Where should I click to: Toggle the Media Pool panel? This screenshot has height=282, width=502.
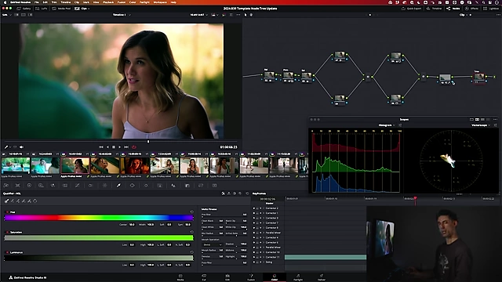click(x=61, y=9)
